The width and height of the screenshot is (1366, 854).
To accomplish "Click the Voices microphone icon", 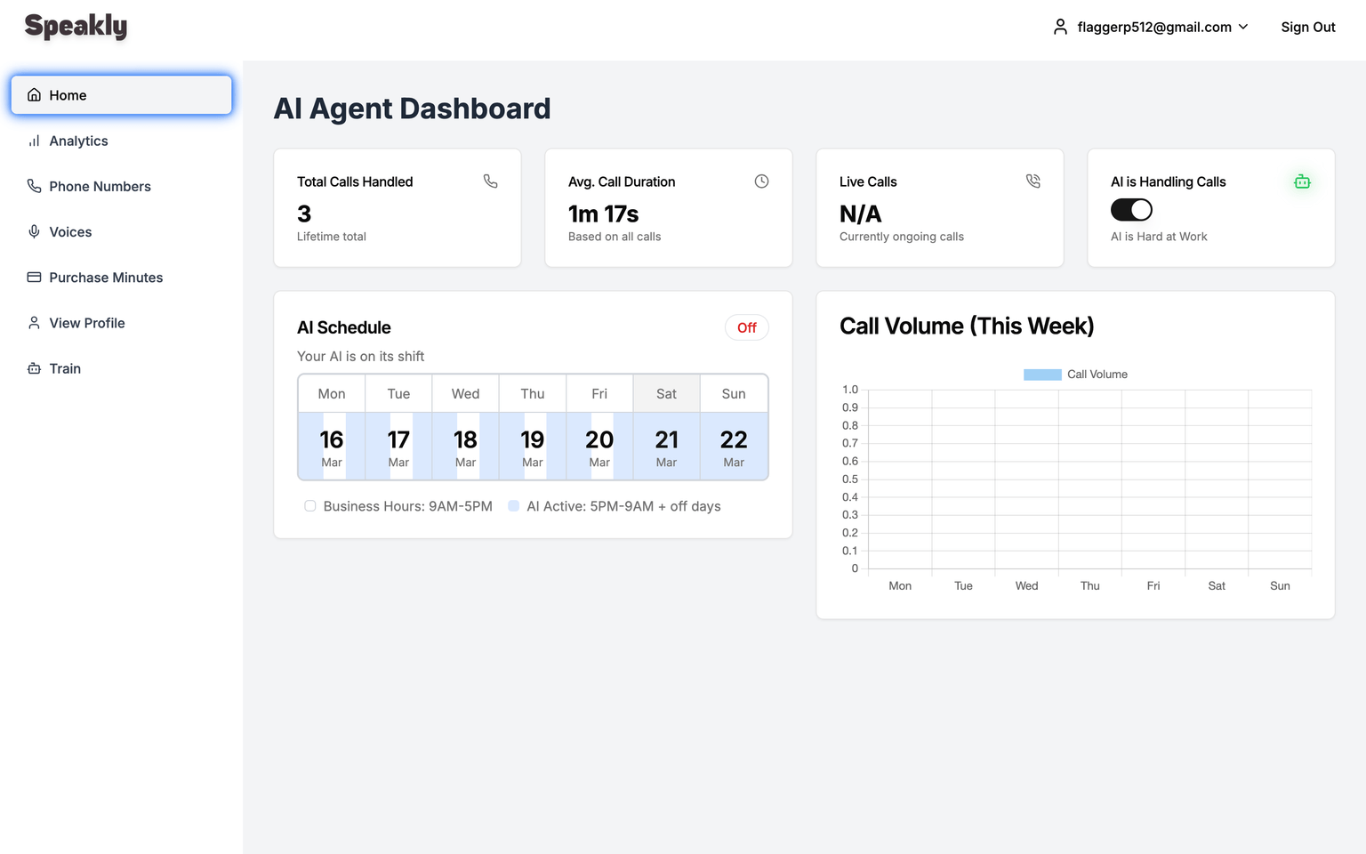I will coord(34,231).
